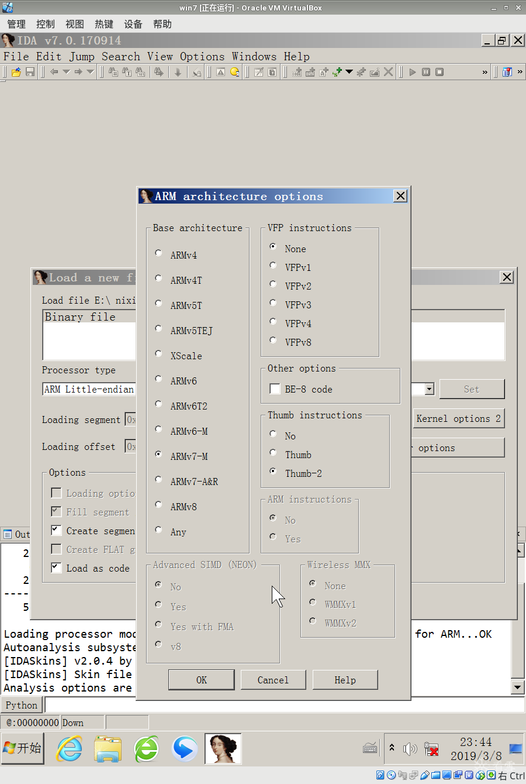Open the file explorer folder on taskbar
This screenshot has width=526, height=784.
click(108, 749)
